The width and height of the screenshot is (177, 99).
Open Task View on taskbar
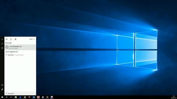(11, 97)
